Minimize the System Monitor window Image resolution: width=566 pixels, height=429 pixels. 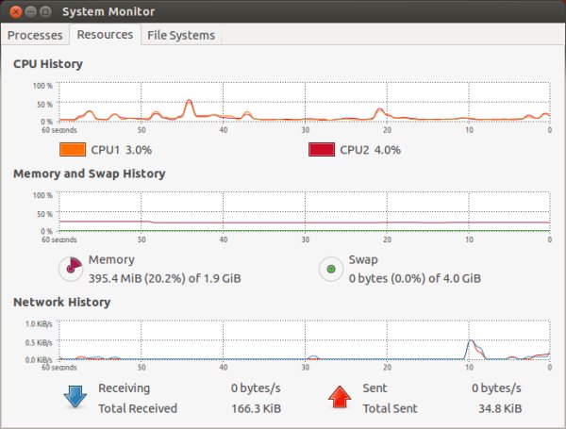[x=28, y=11]
